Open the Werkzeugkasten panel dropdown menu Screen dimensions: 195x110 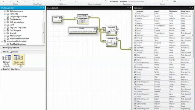(x=41, y=8)
